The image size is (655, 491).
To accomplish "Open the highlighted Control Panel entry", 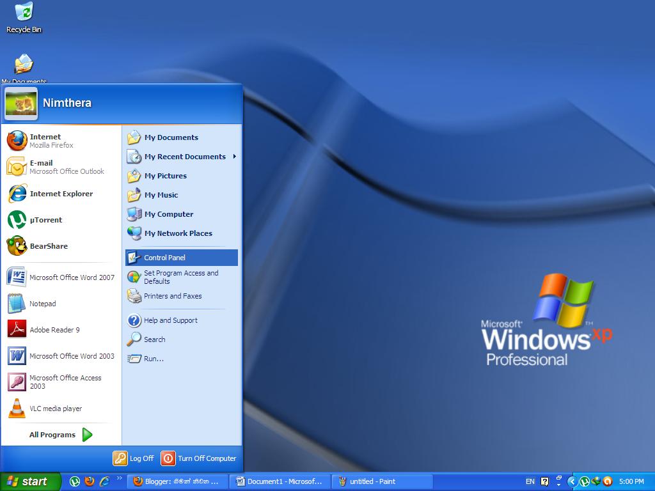I will 182,258.
